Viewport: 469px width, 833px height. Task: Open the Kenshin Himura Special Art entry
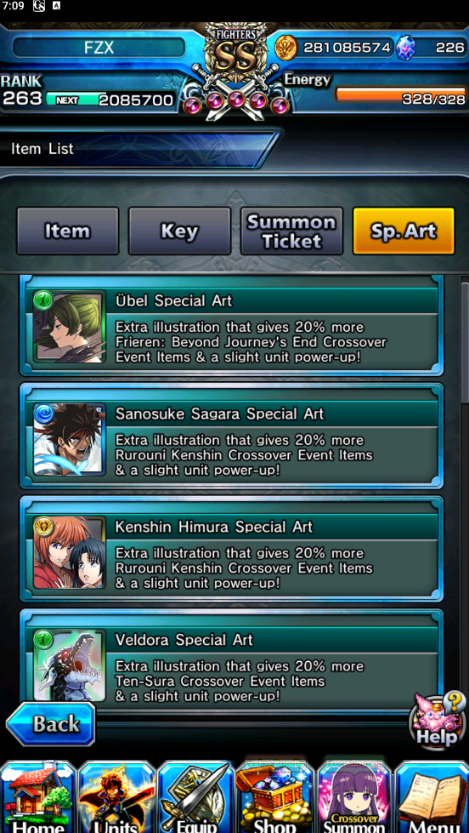tap(232, 551)
